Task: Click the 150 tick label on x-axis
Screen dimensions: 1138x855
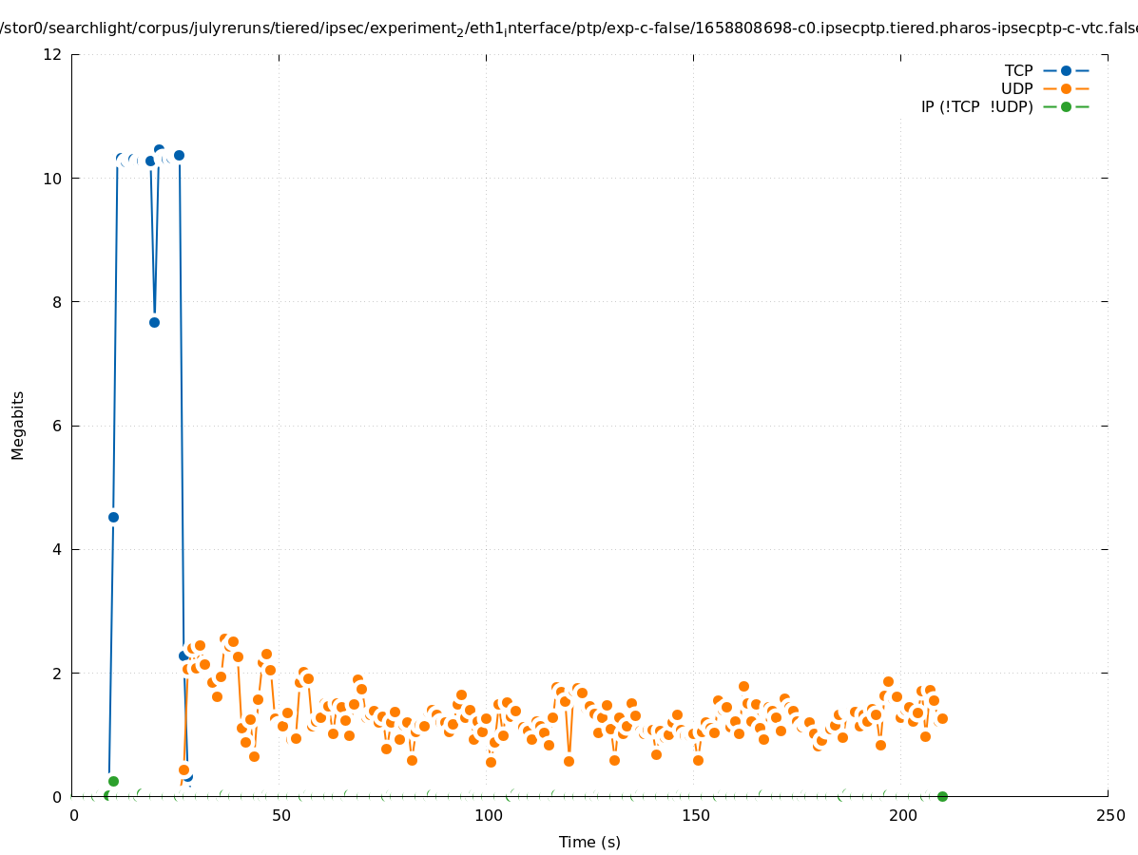Action: pos(695,816)
